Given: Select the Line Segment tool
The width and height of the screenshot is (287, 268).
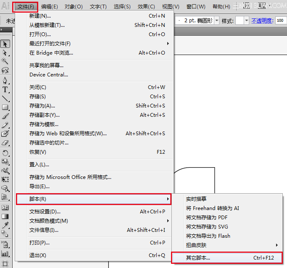Looking at the screenshot, I should pyautogui.click(x=5, y=99).
